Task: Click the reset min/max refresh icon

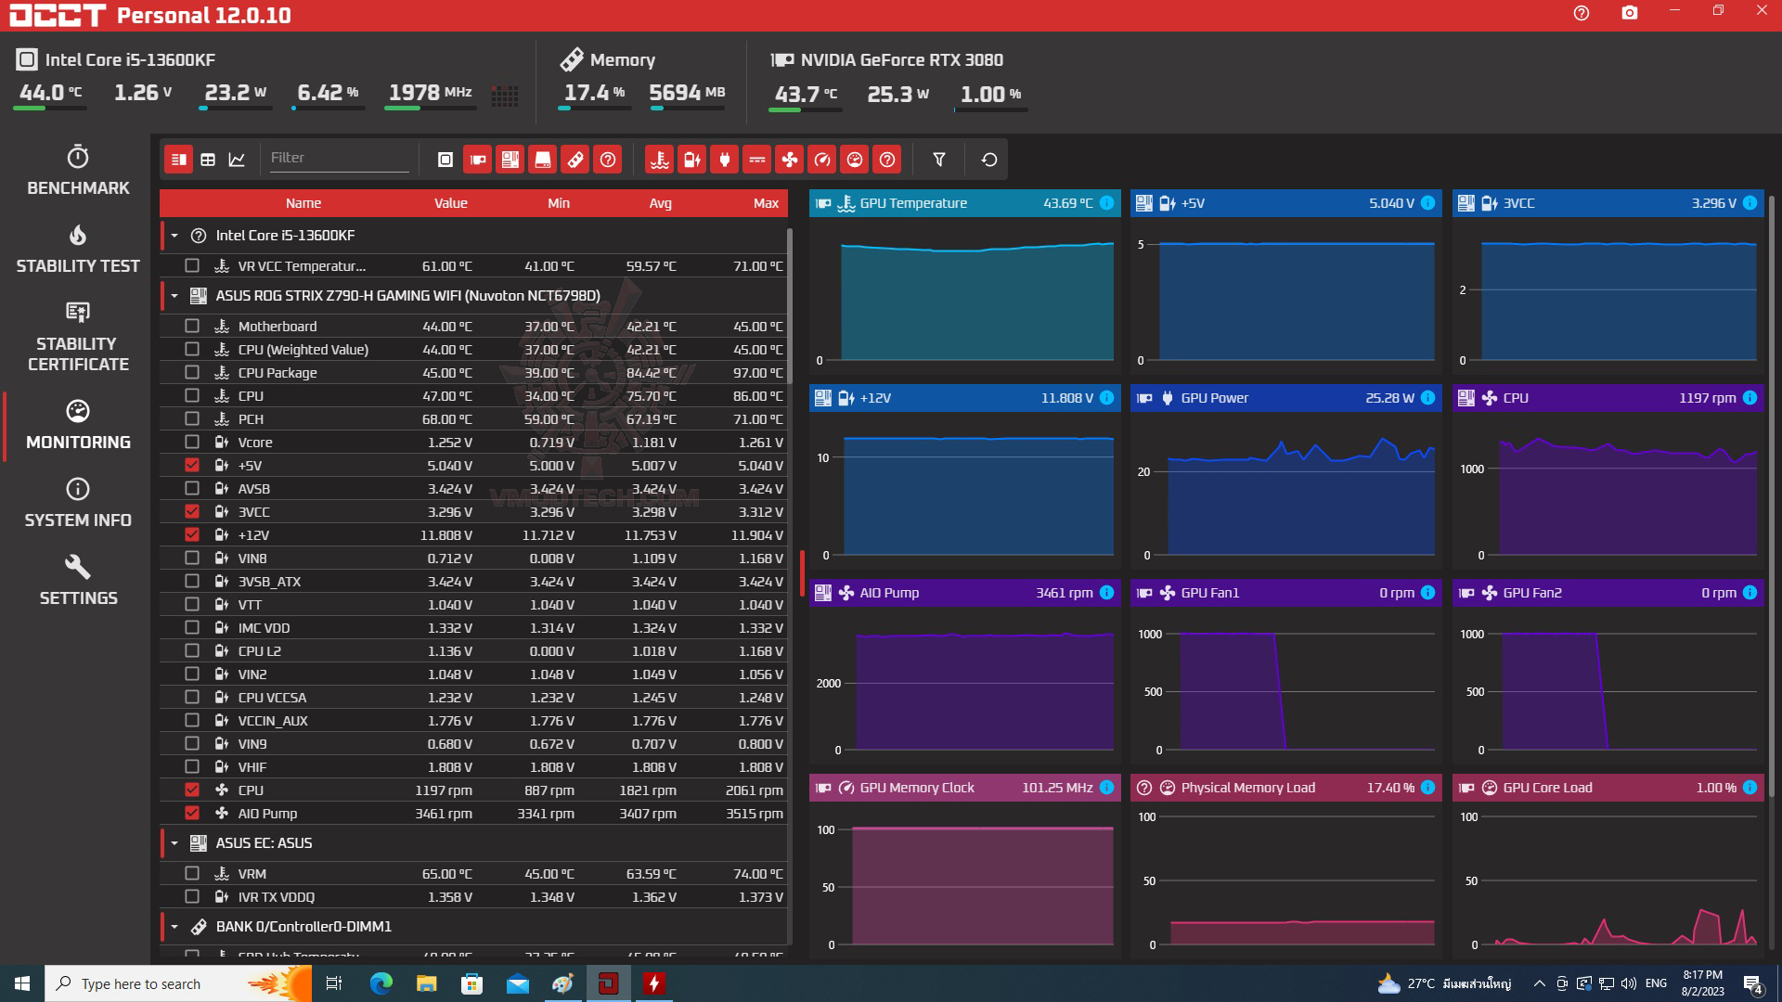Action: pos(989,160)
